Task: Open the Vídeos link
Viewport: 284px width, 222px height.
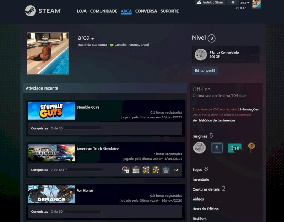Action: [x=198, y=199]
